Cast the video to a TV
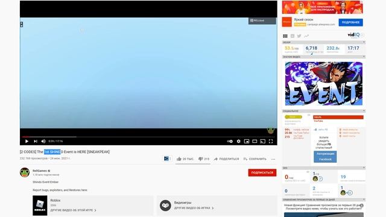Viewport: 386px width, 217px height. point(263,141)
